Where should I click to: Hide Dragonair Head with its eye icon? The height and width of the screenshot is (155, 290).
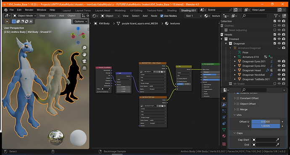click(x=279, y=70)
